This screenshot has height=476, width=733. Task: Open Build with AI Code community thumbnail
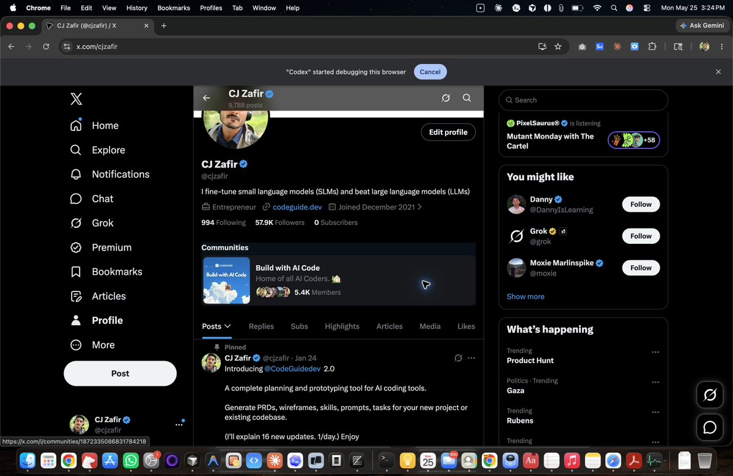(x=227, y=280)
